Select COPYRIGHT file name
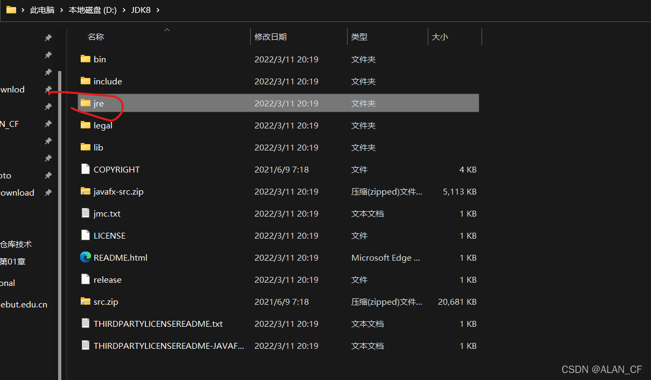Screen dimensions: 651x380 click(x=117, y=169)
